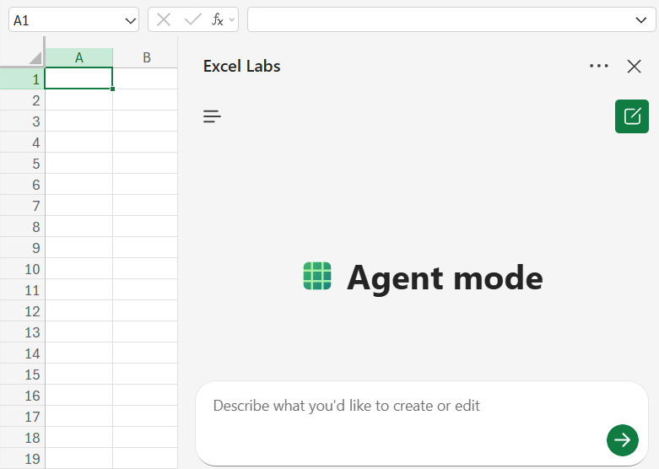The height and width of the screenshot is (469, 659).
Task: Open the fx icon's small dropdown arrow
Action: point(231,19)
